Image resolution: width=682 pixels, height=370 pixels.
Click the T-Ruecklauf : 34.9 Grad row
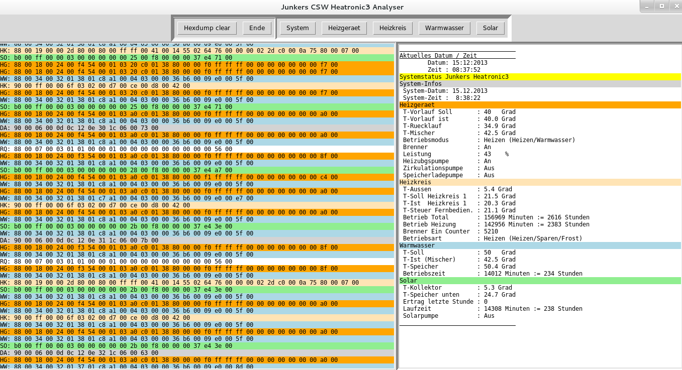(x=459, y=126)
